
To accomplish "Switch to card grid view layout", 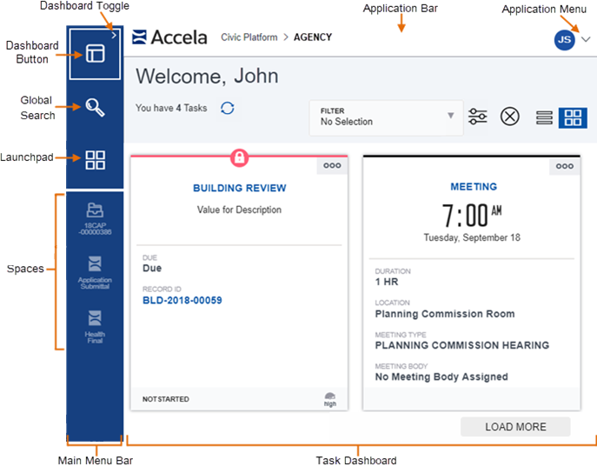I will coord(572,117).
